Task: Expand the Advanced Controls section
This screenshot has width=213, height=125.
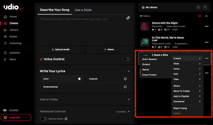Action: 129,112
